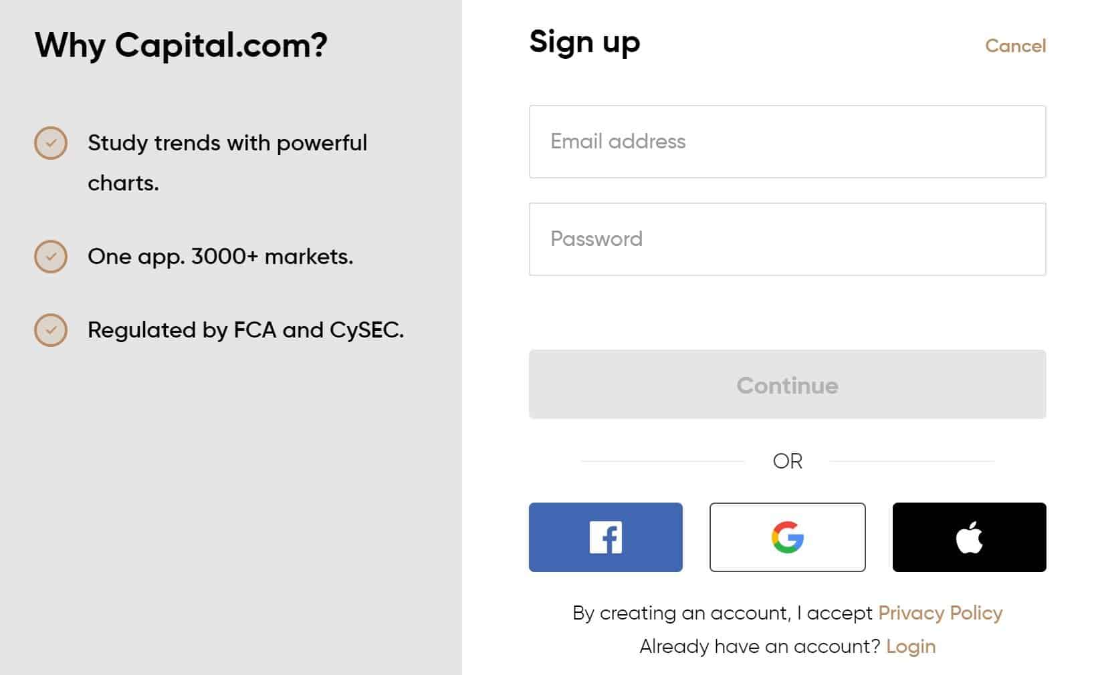Click the One app. 3000+ markets text

(x=220, y=257)
